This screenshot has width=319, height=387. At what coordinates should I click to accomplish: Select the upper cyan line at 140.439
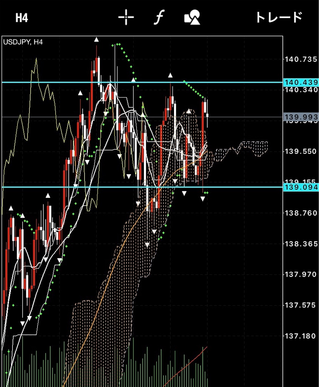(142, 82)
